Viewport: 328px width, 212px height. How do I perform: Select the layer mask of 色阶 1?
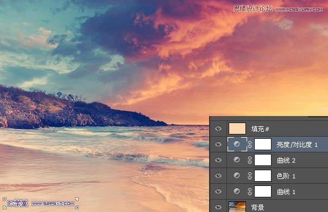tap(263, 176)
